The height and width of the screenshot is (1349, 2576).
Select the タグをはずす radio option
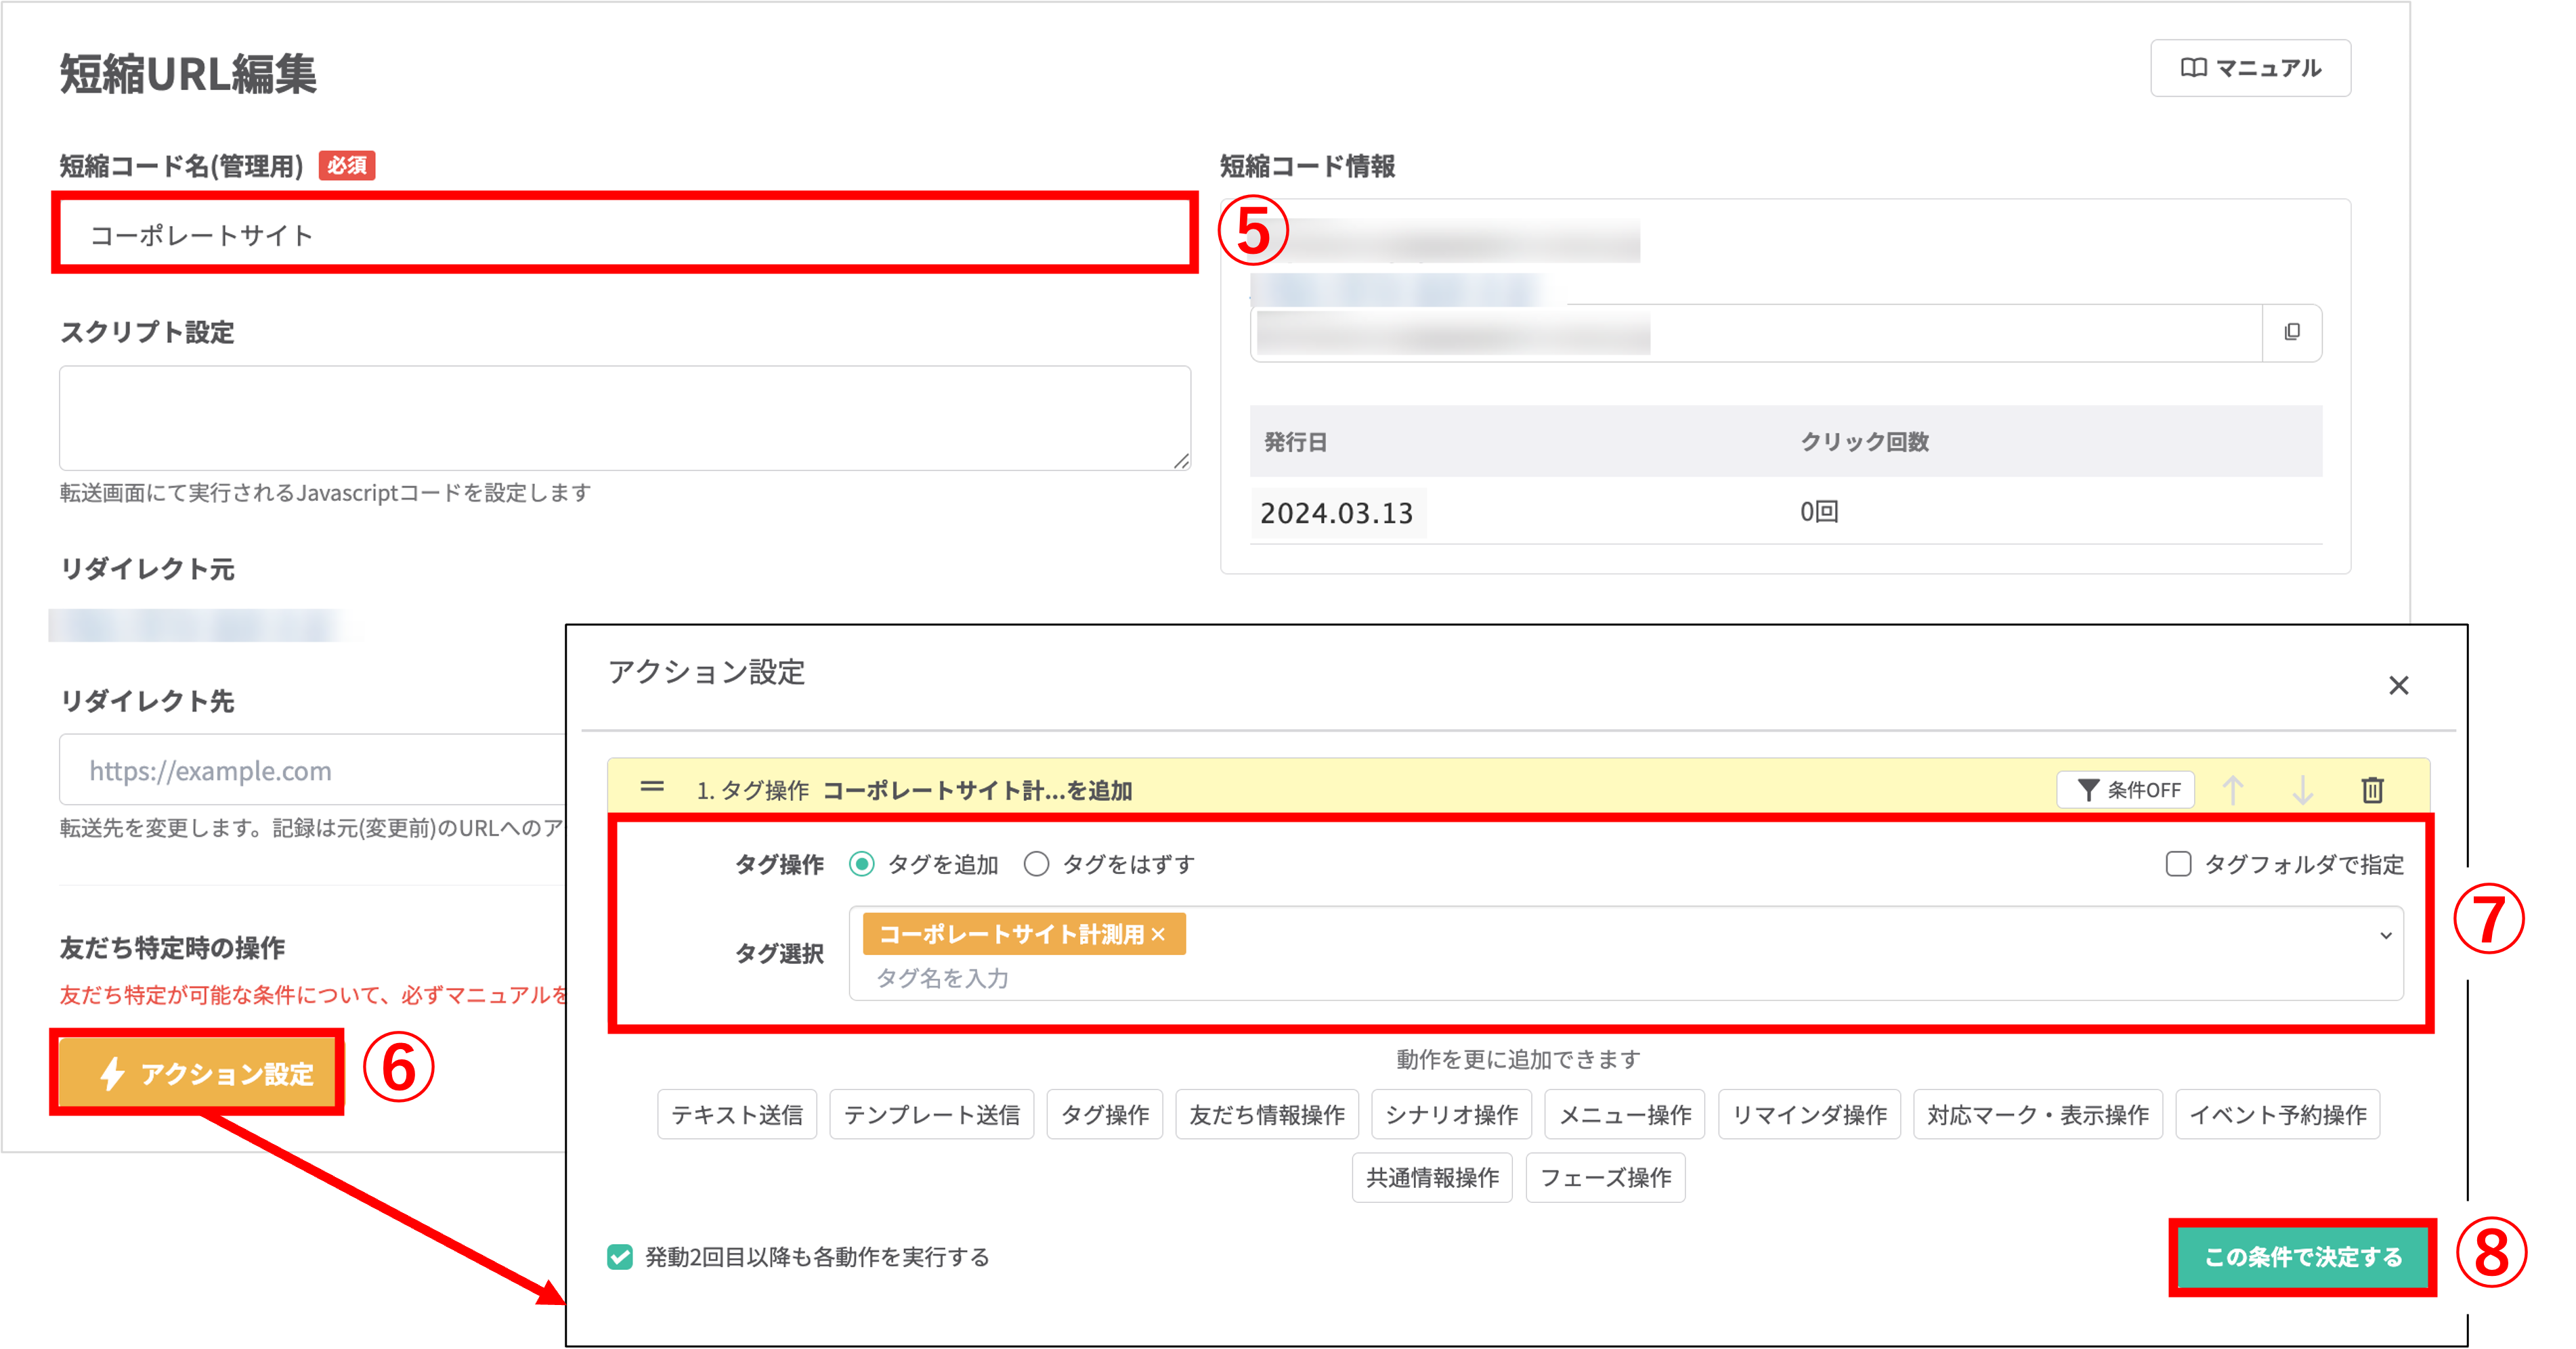(1036, 864)
